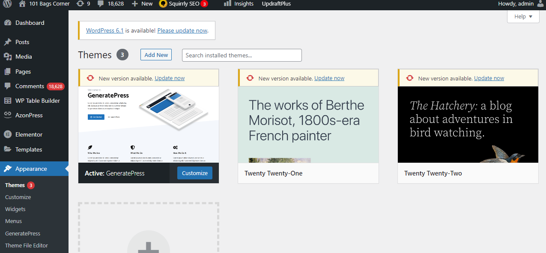Click the sidebar Comments 18,628 badge
The height and width of the screenshot is (253, 546).
coord(56,86)
